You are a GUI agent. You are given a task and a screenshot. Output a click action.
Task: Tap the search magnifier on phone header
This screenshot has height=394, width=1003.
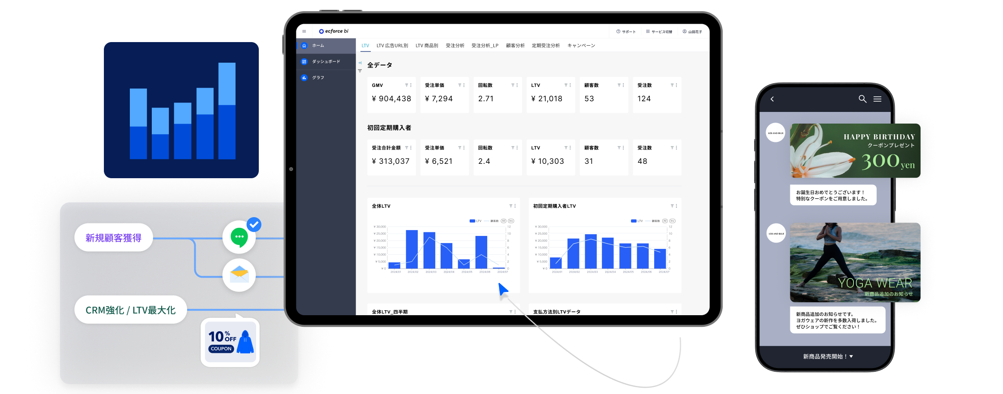pos(862,99)
